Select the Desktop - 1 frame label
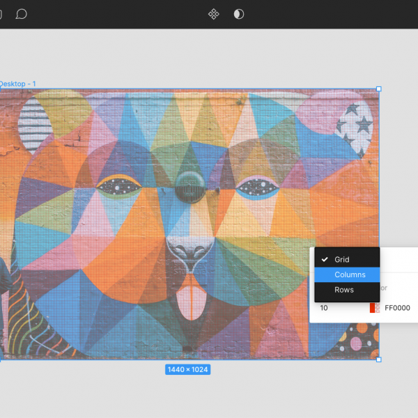 pyautogui.click(x=17, y=84)
